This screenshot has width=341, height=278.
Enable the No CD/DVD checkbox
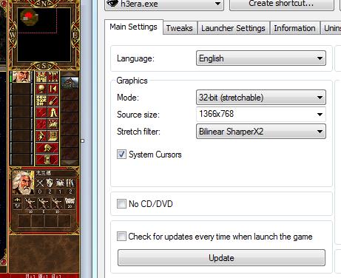tap(121, 204)
